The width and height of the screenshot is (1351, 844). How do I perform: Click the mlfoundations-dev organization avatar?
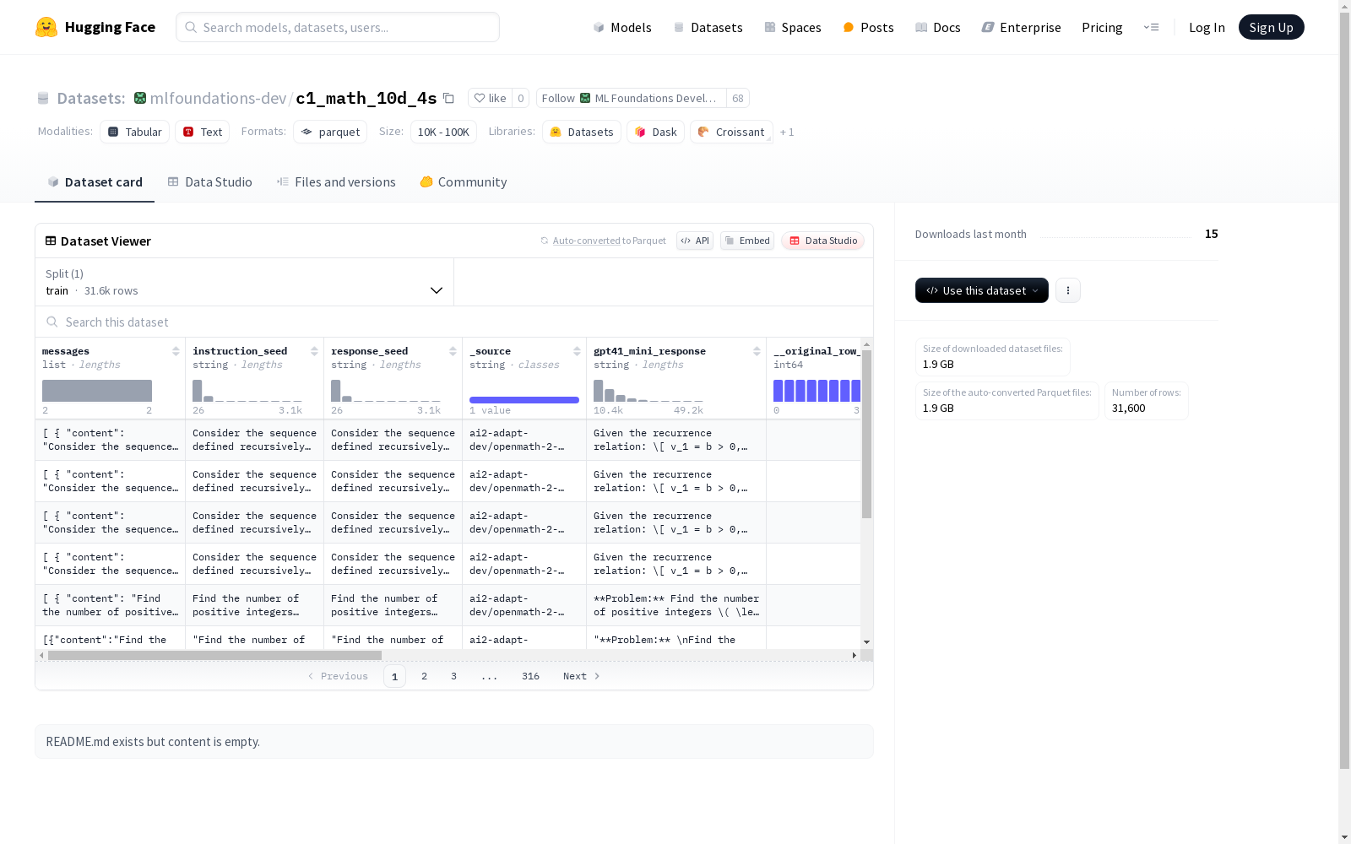click(140, 98)
